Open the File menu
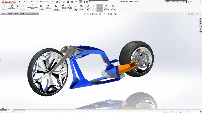The width and height of the screenshot is (202, 113). [x=20, y=2]
